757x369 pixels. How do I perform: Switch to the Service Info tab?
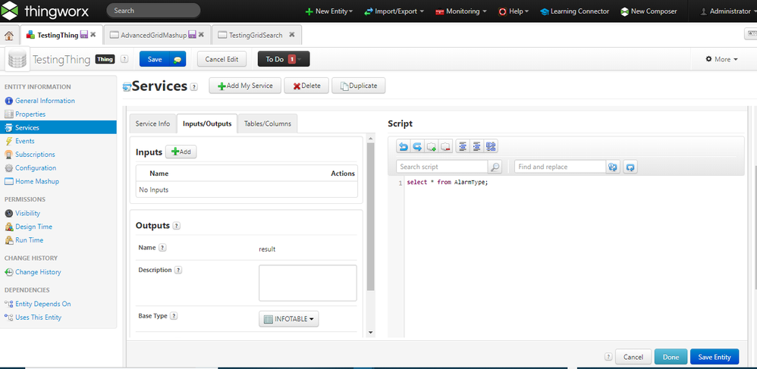click(152, 124)
